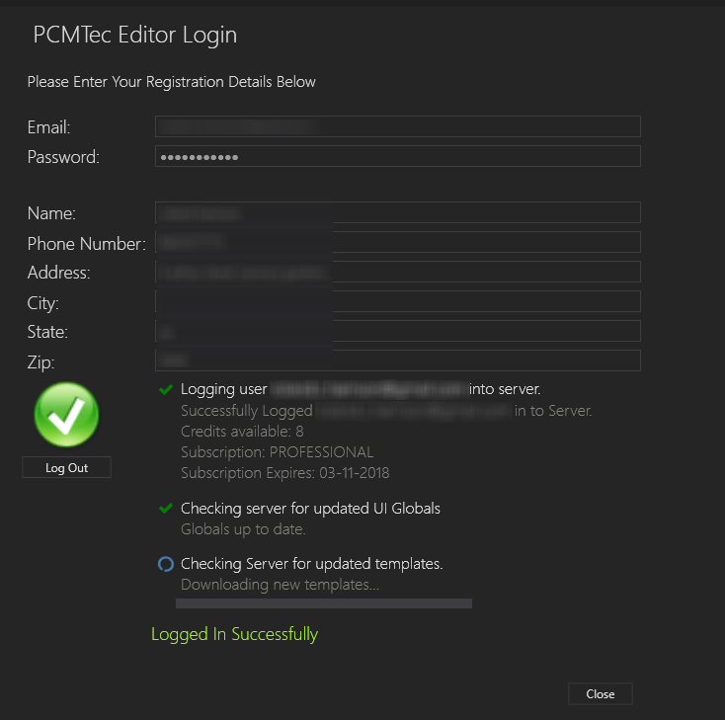
Task: Click into the State field
Action: pyautogui.click(x=398, y=331)
